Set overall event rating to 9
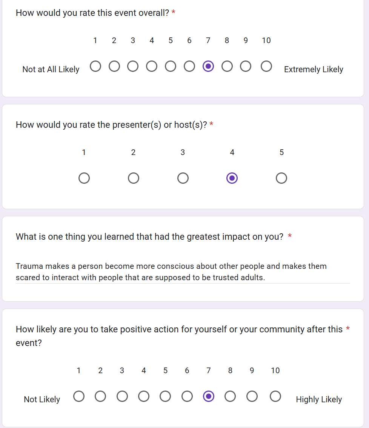Viewport: 369px width, 428px height. (x=246, y=67)
